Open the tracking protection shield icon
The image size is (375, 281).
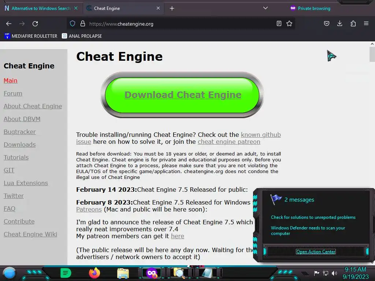tap(73, 24)
